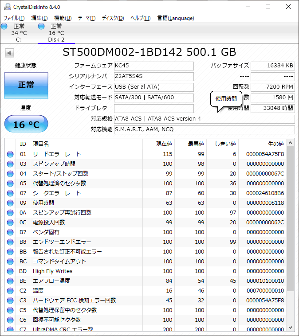Click the rotation speed field 7200 RPM

click(273, 87)
